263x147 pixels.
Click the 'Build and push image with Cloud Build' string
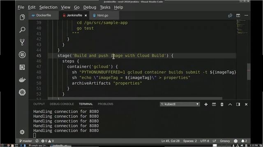click(x=119, y=56)
